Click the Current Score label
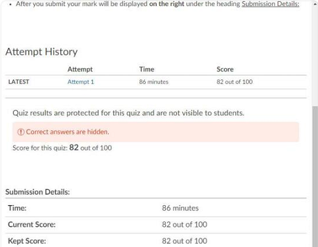318x247 pixels. click(x=31, y=225)
